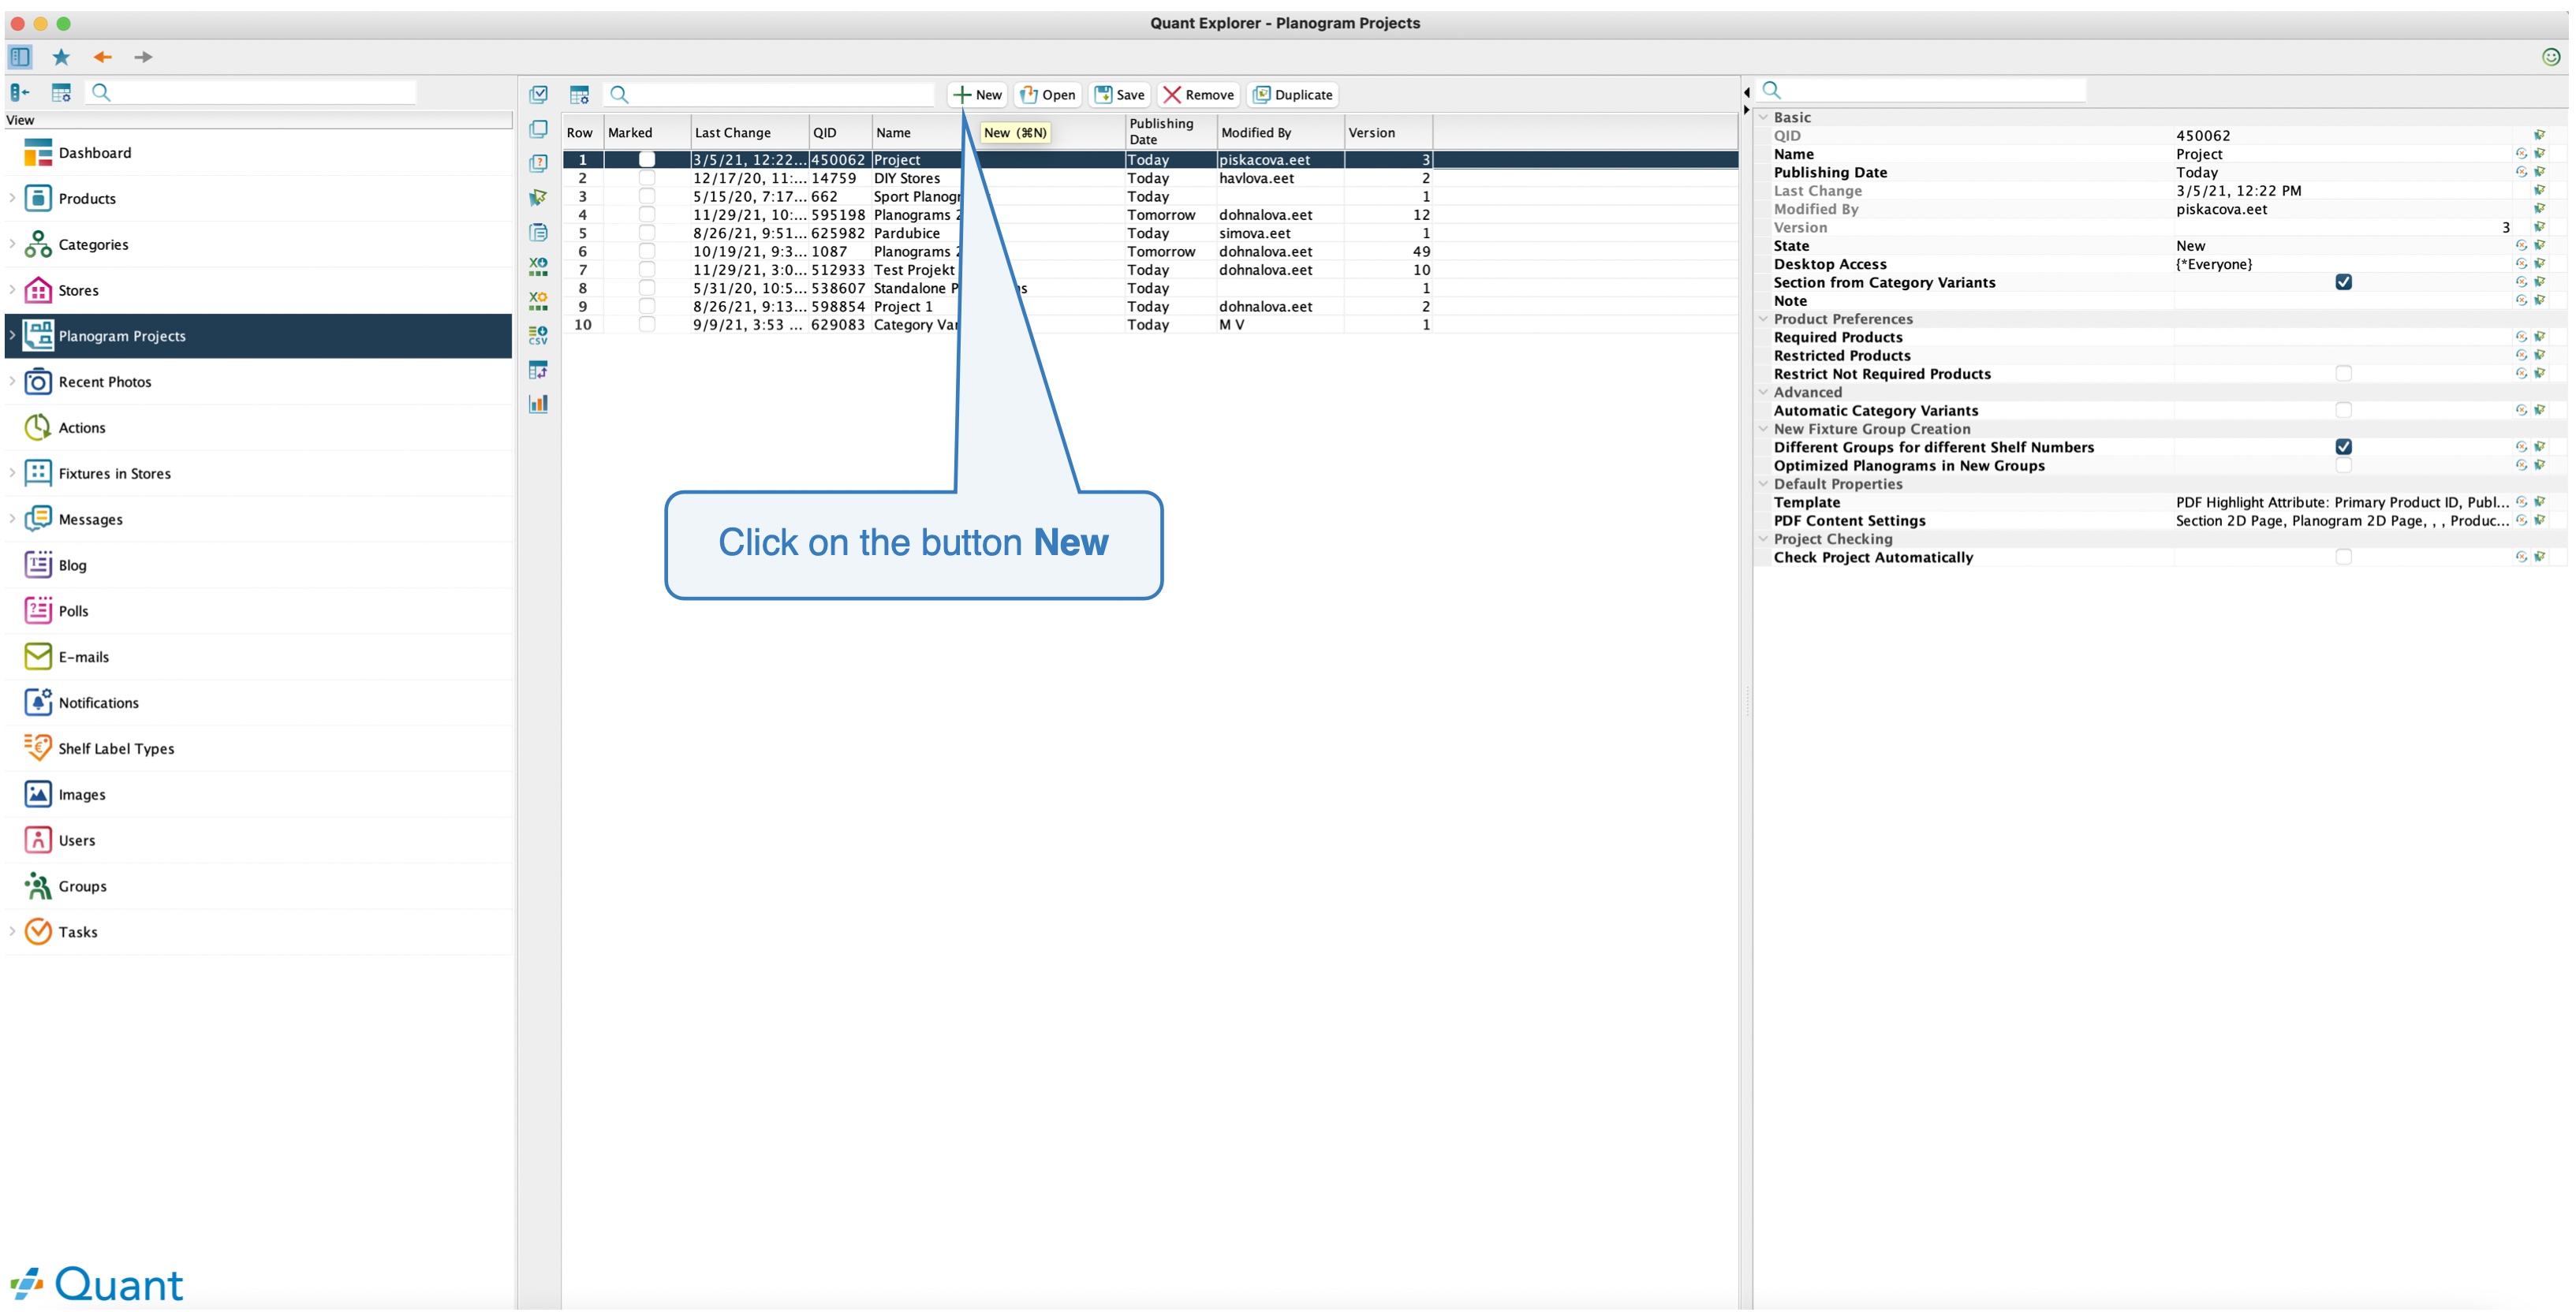Click the Duplicate button
Image resolution: width=2576 pixels, height=1312 pixels.
click(x=1293, y=94)
